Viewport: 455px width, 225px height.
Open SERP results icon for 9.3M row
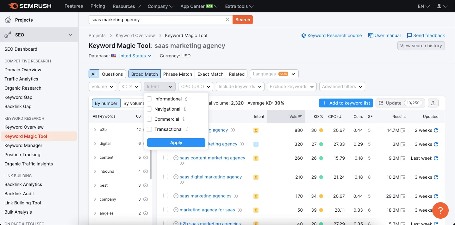(x=403, y=158)
